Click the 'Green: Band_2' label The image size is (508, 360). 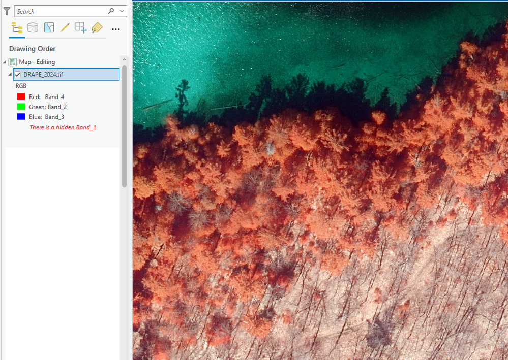coord(48,107)
